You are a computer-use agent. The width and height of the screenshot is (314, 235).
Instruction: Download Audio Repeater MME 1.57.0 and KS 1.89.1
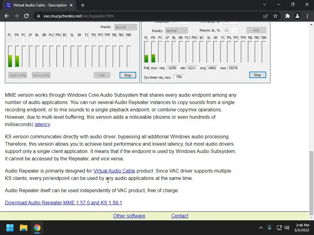point(63,203)
